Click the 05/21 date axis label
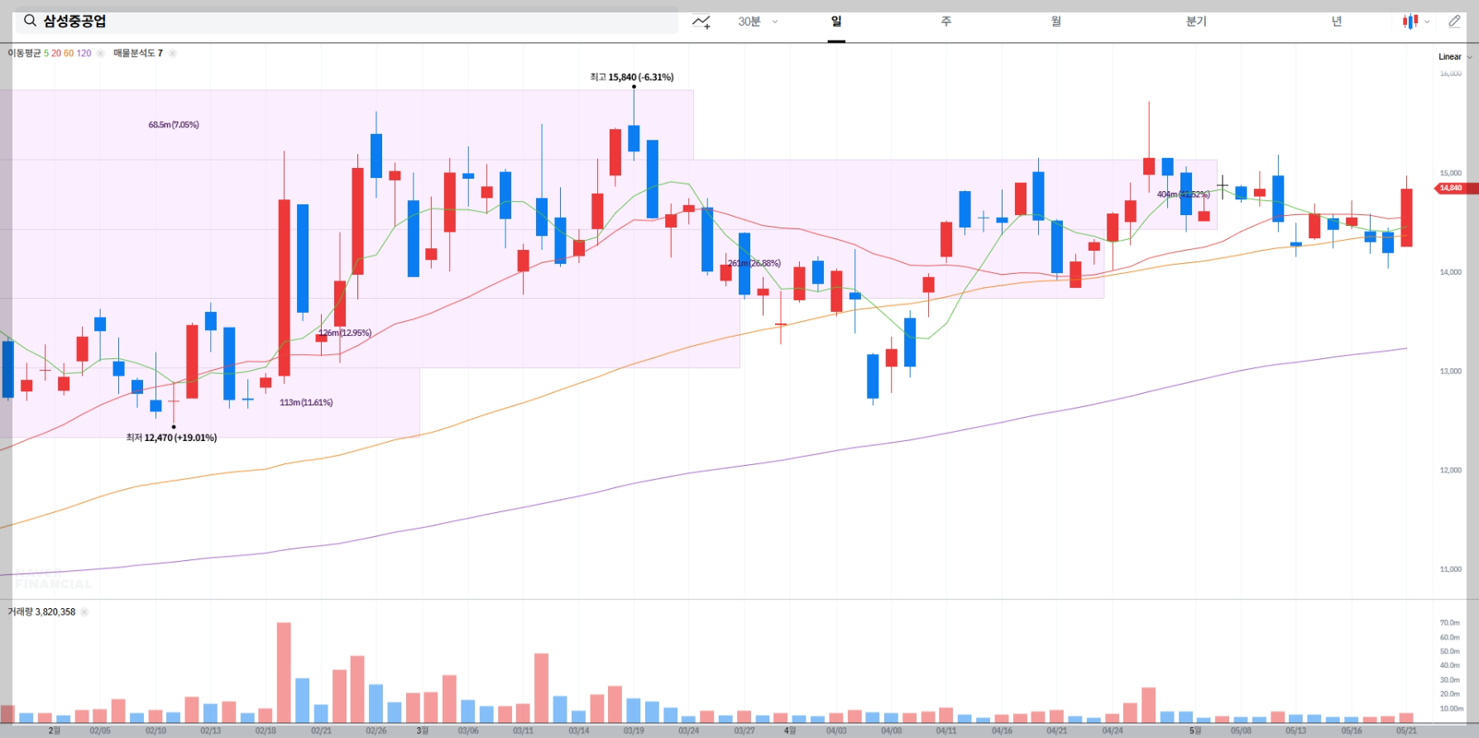 [x=1406, y=731]
